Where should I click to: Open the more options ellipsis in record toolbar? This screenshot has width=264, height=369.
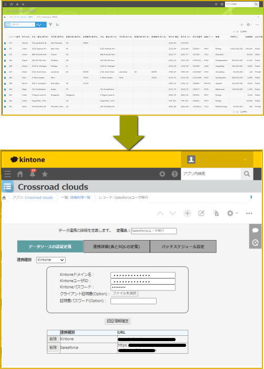pyautogui.click(x=249, y=213)
